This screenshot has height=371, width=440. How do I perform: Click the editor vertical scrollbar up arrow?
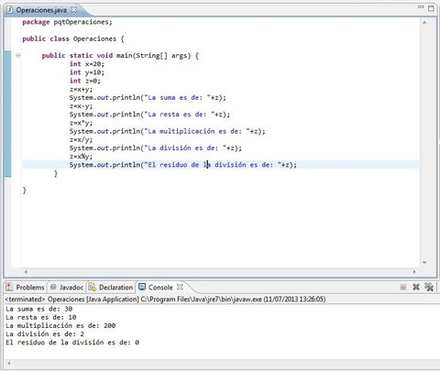click(x=424, y=23)
